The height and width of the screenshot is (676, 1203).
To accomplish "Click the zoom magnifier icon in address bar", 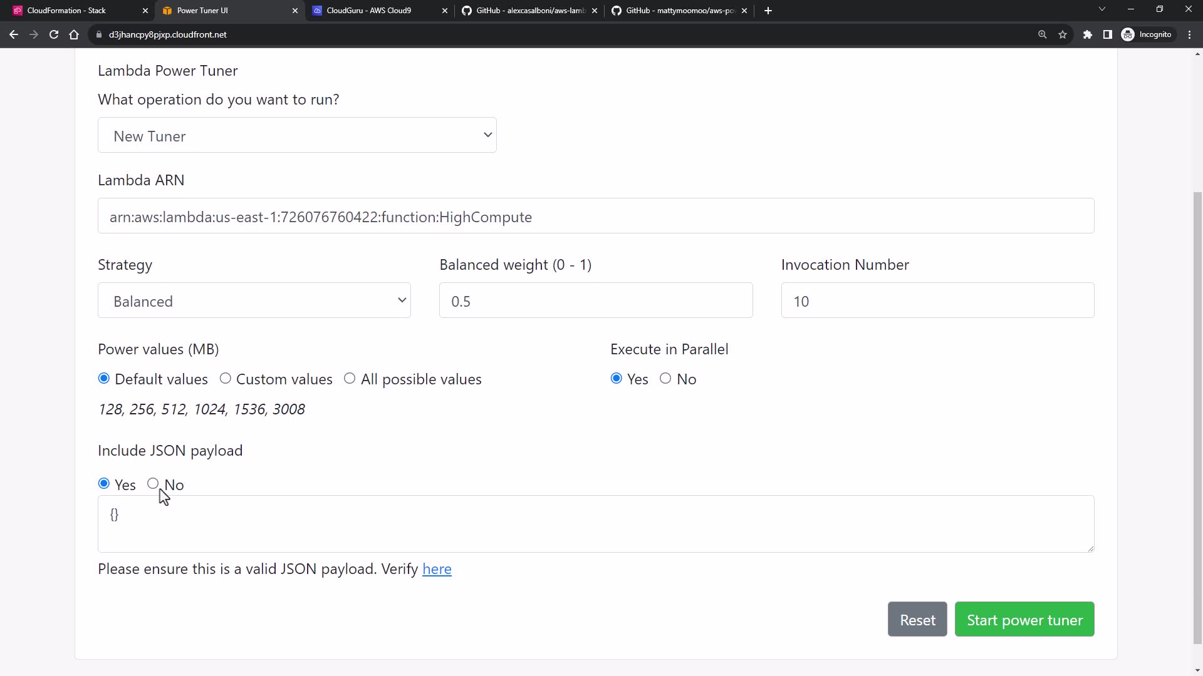I will (x=1043, y=34).
